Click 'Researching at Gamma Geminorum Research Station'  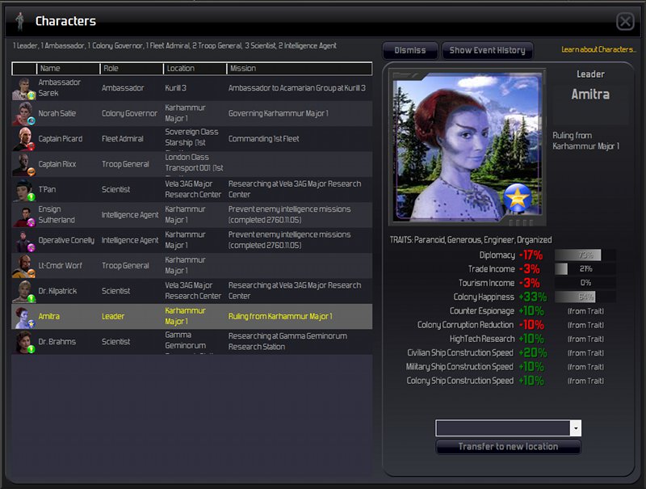pyautogui.click(x=287, y=341)
